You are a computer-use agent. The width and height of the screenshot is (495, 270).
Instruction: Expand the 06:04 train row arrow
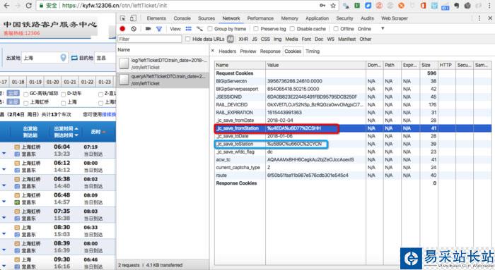tap(4, 154)
